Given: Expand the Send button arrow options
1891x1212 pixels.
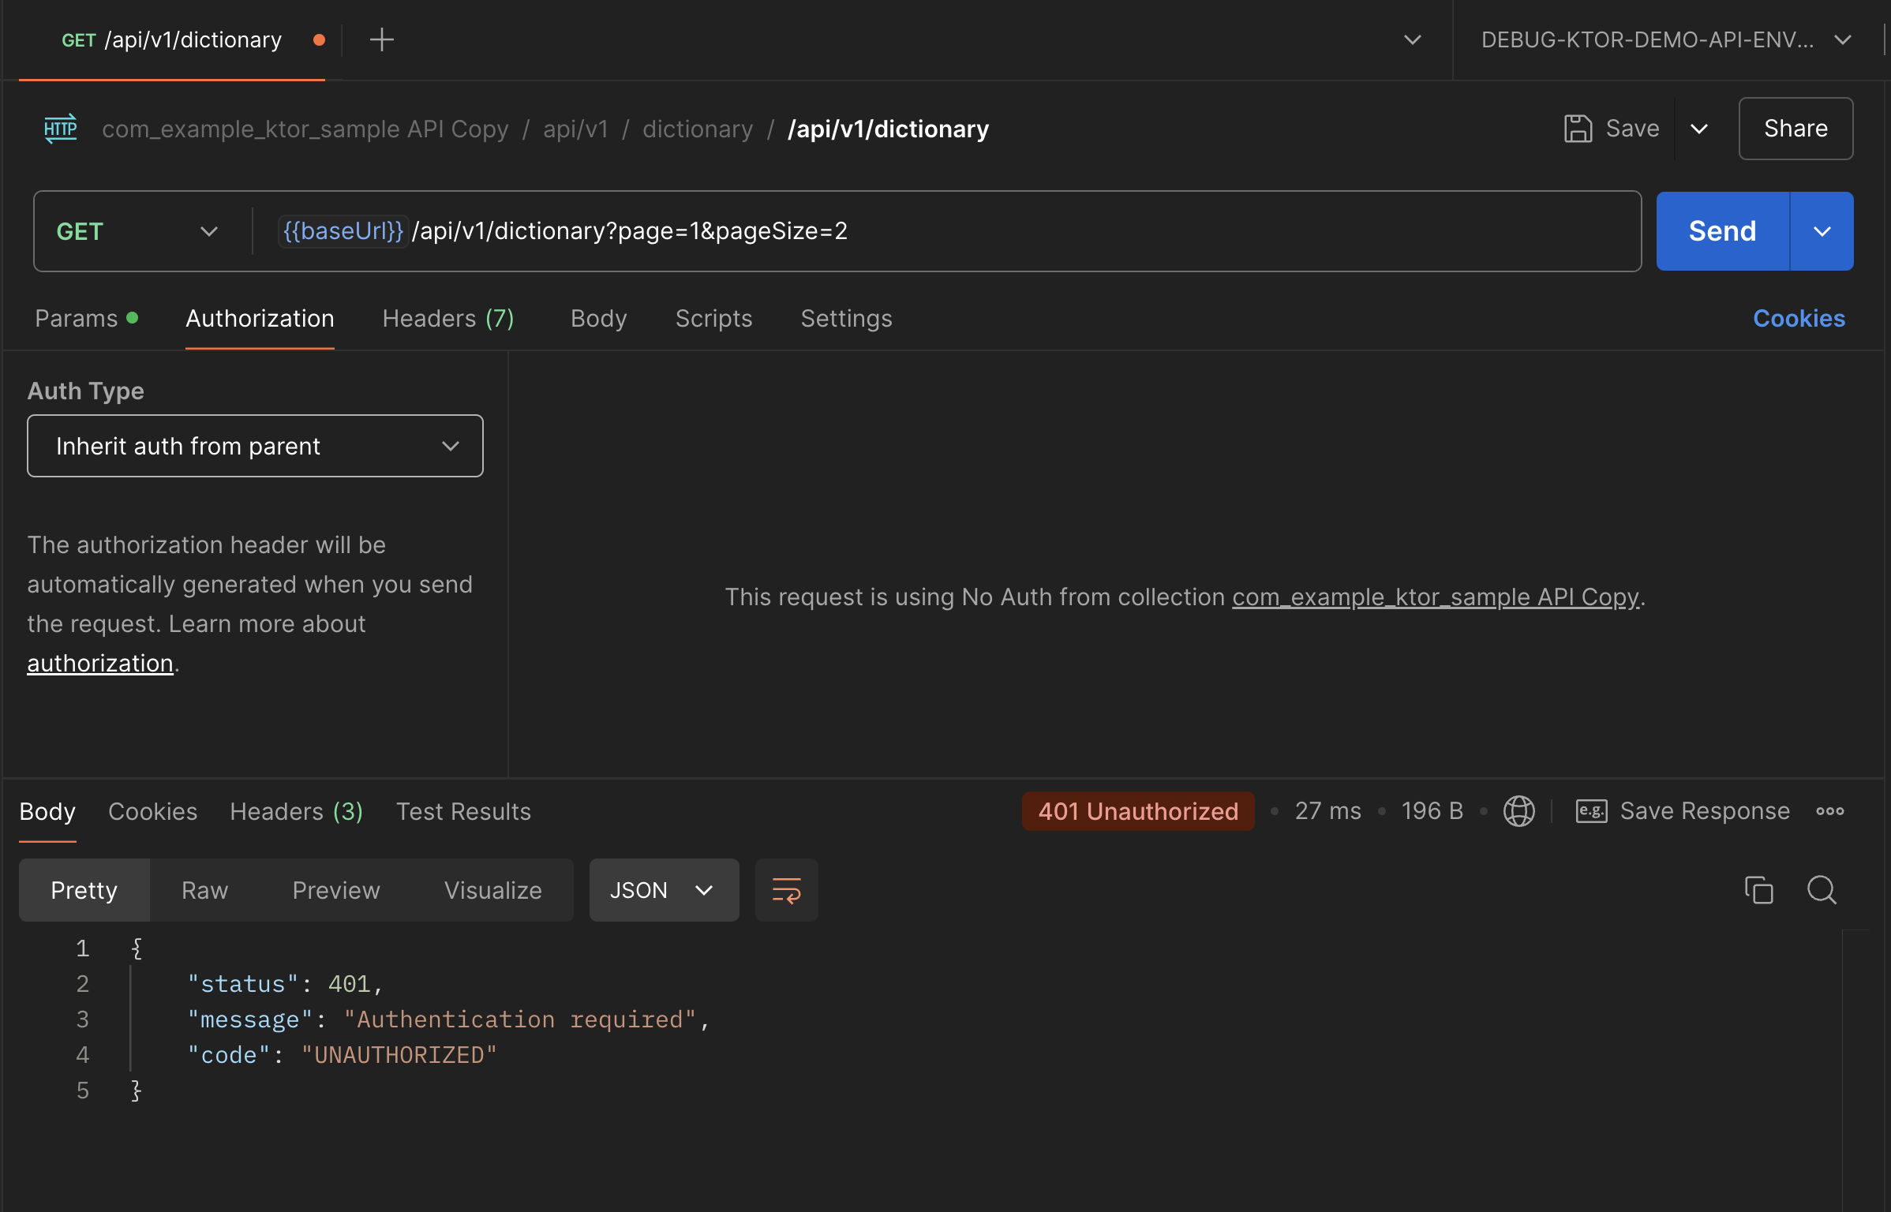Looking at the screenshot, I should pos(1822,231).
